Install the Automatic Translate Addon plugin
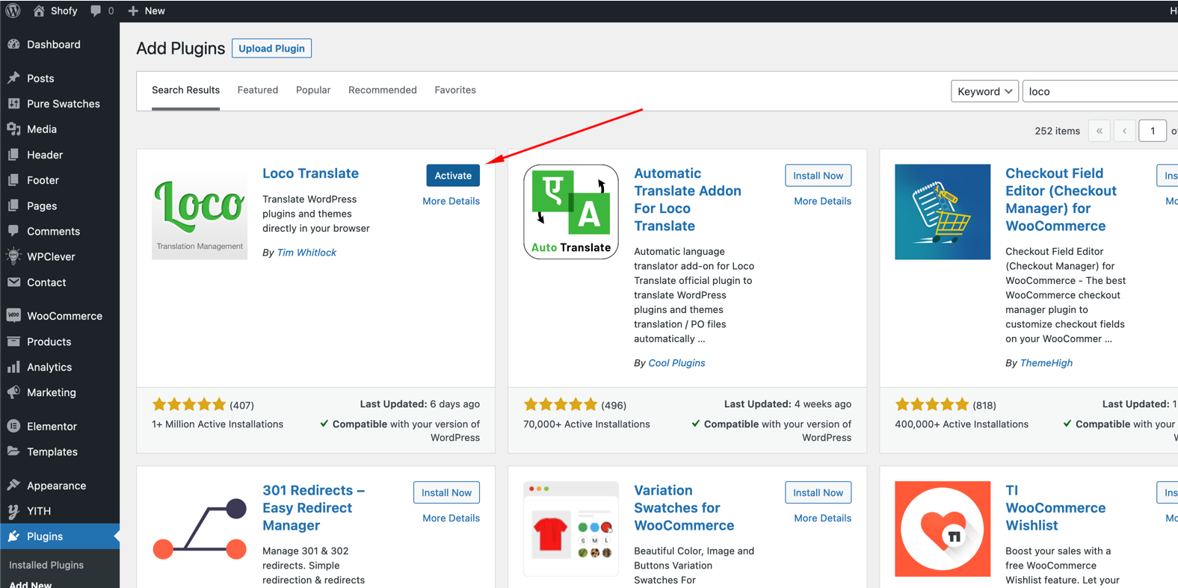 pos(818,176)
